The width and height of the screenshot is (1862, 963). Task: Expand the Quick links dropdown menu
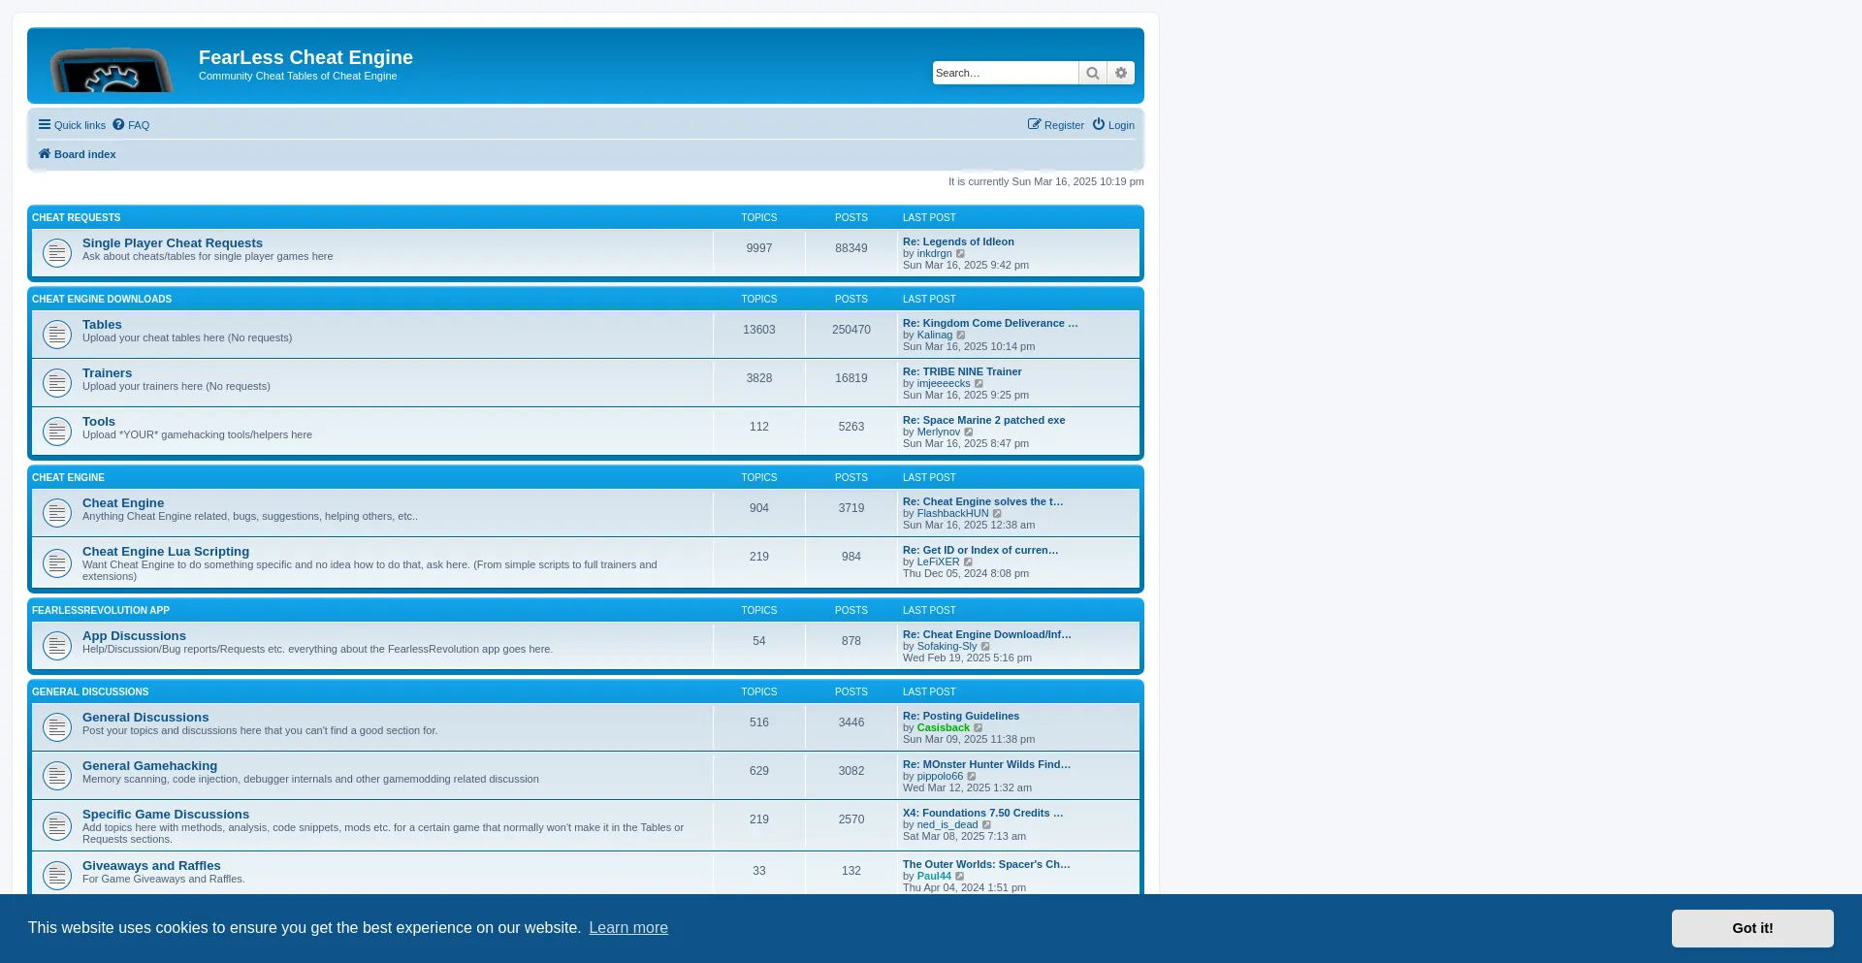72,125
